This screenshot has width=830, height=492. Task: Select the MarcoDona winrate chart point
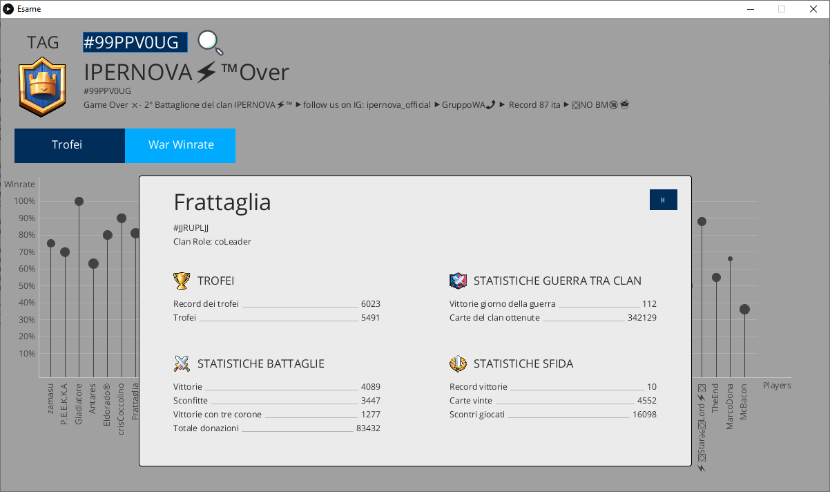(731, 259)
